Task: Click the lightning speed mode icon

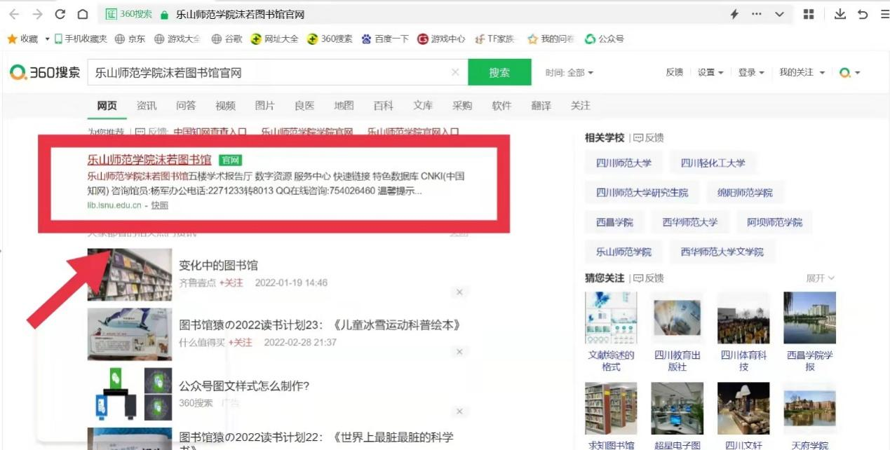Action: click(x=734, y=14)
